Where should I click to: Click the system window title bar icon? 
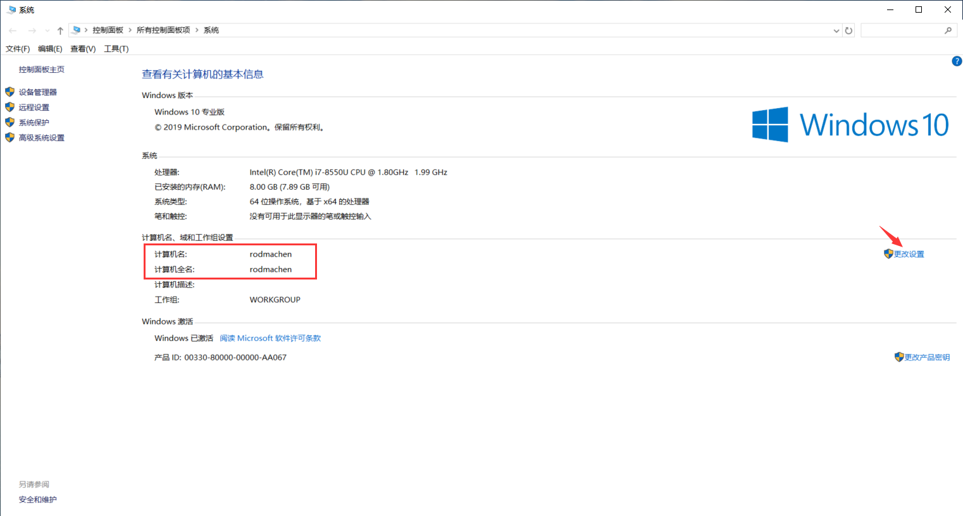[11, 9]
